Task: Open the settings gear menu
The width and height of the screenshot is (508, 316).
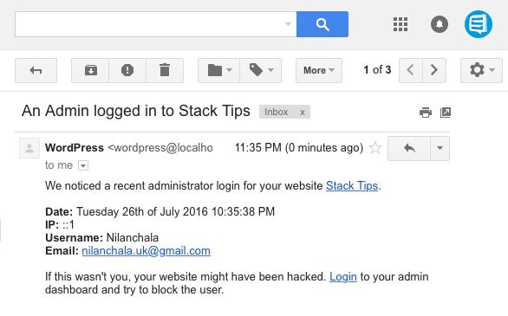Action: [x=481, y=70]
